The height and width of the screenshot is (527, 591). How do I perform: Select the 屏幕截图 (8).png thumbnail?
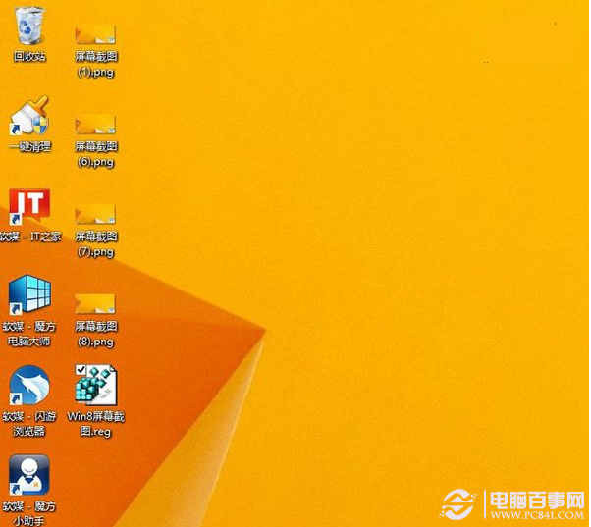[95, 304]
